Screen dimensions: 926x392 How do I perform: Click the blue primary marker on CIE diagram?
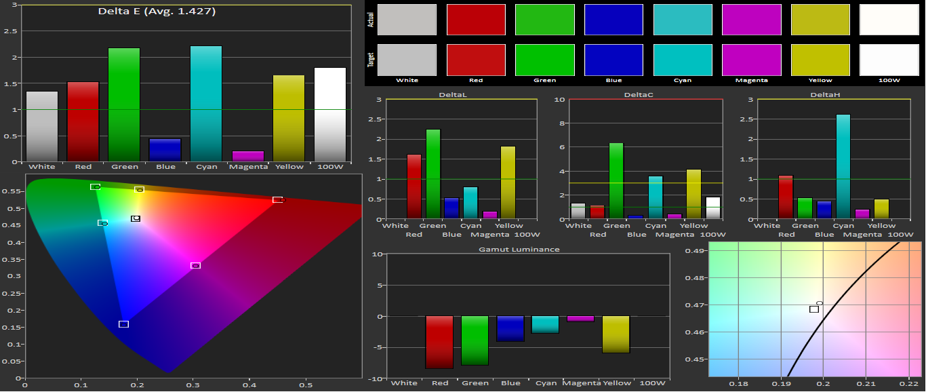coord(123,324)
